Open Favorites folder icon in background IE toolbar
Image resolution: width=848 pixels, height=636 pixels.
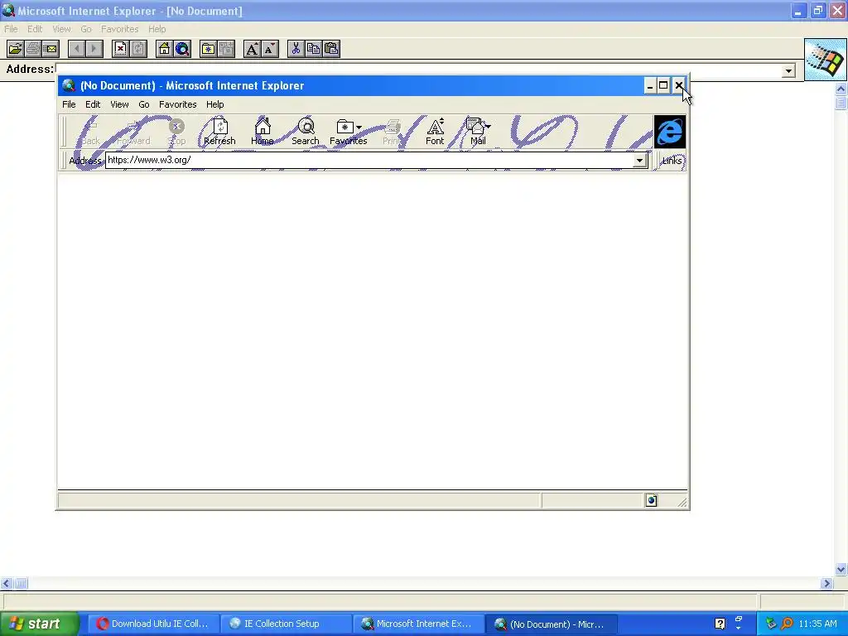[208, 49]
